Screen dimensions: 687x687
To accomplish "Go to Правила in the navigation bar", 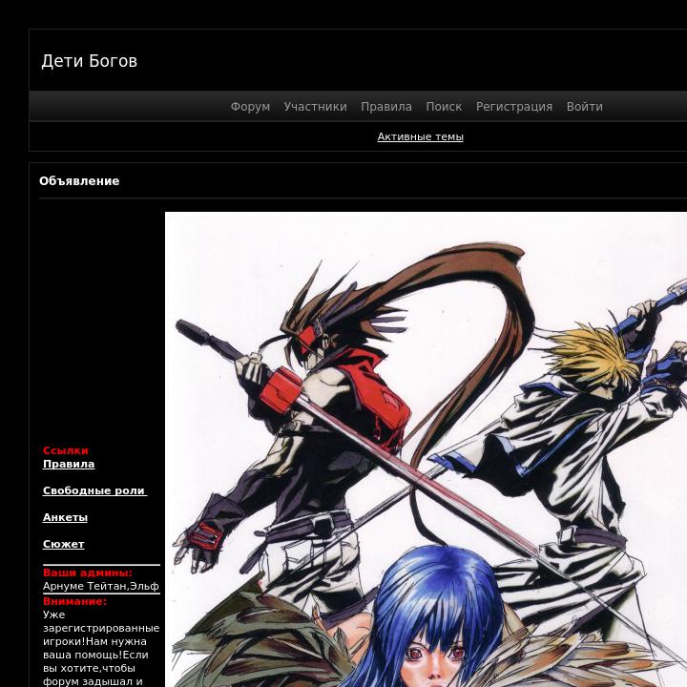I will pos(386,107).
